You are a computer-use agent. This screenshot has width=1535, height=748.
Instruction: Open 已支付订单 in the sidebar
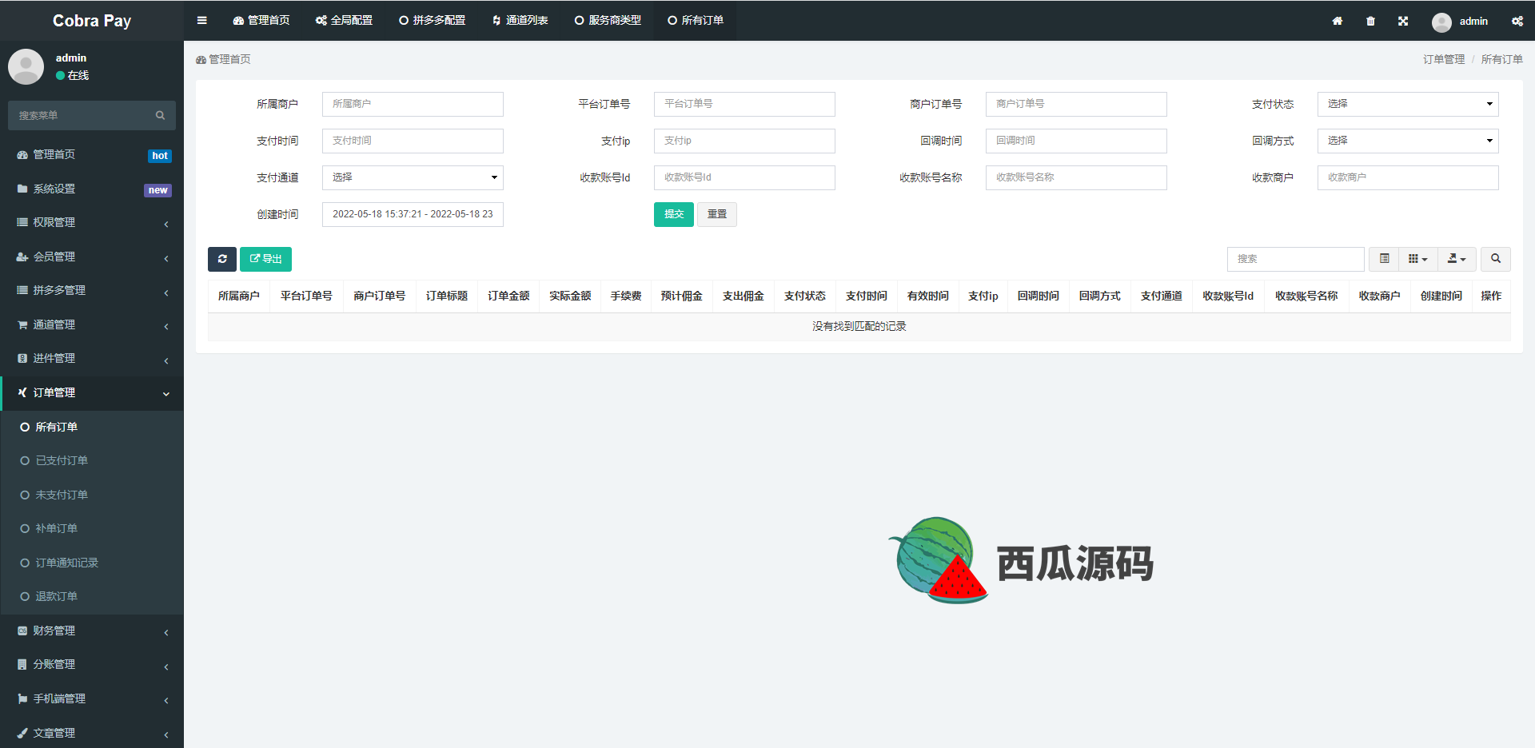pos(62,461)
